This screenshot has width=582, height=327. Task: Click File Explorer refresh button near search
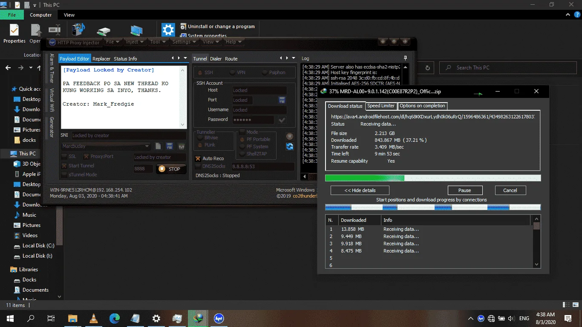click(x=428, y=67)
